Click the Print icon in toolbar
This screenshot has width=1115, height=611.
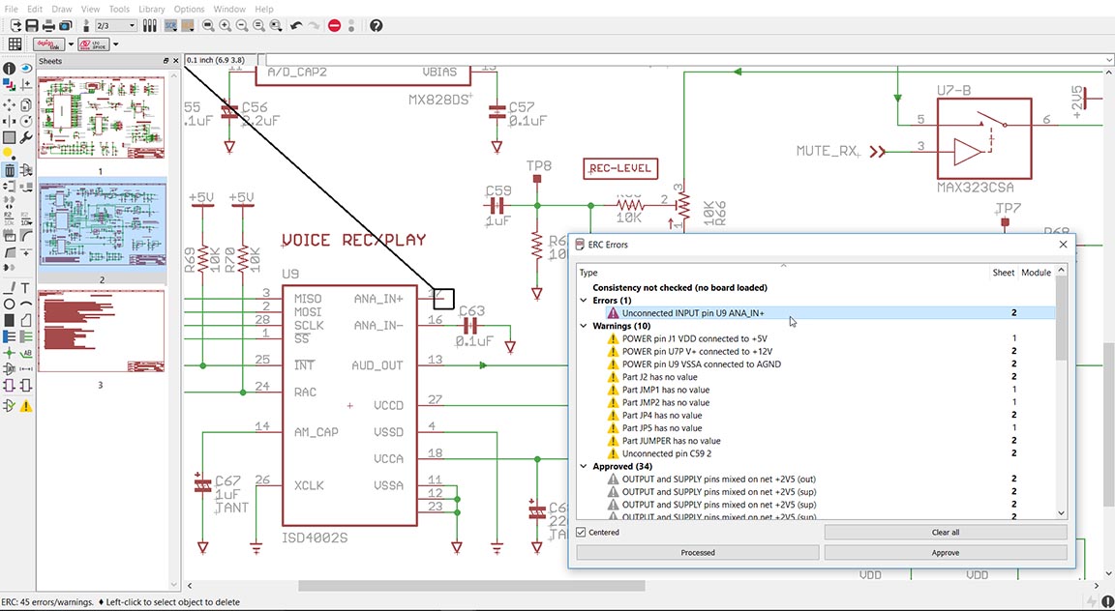pos(48,25)
